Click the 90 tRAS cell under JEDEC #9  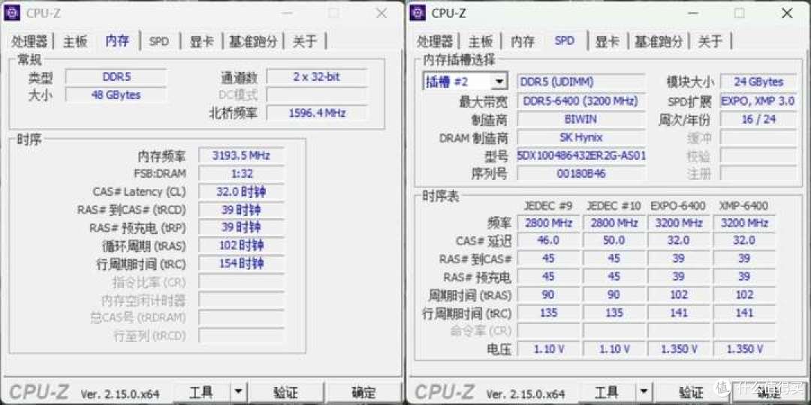pos(548,295)
